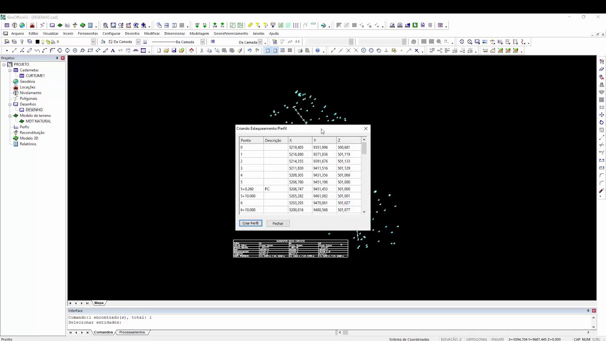The image size is (606, 341).
Task: Click the Cut scissors icon
Action: click(x=202, y=50)
